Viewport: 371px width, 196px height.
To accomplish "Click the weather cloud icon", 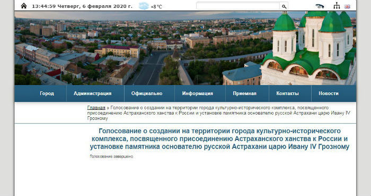I will coord(144,6).
